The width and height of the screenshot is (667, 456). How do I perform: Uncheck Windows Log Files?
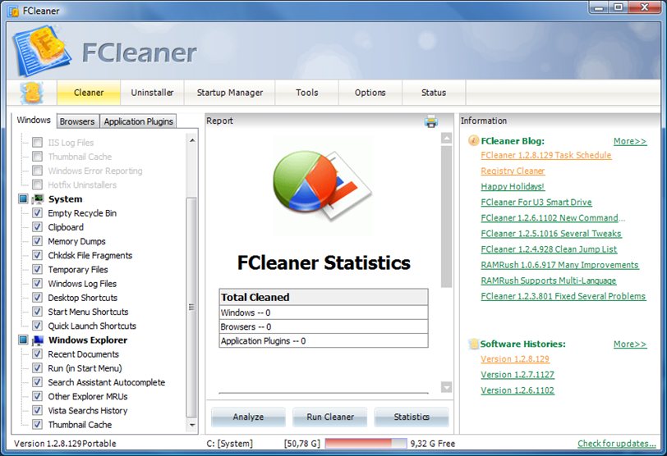pyautogui.click(x=38, y=283)
